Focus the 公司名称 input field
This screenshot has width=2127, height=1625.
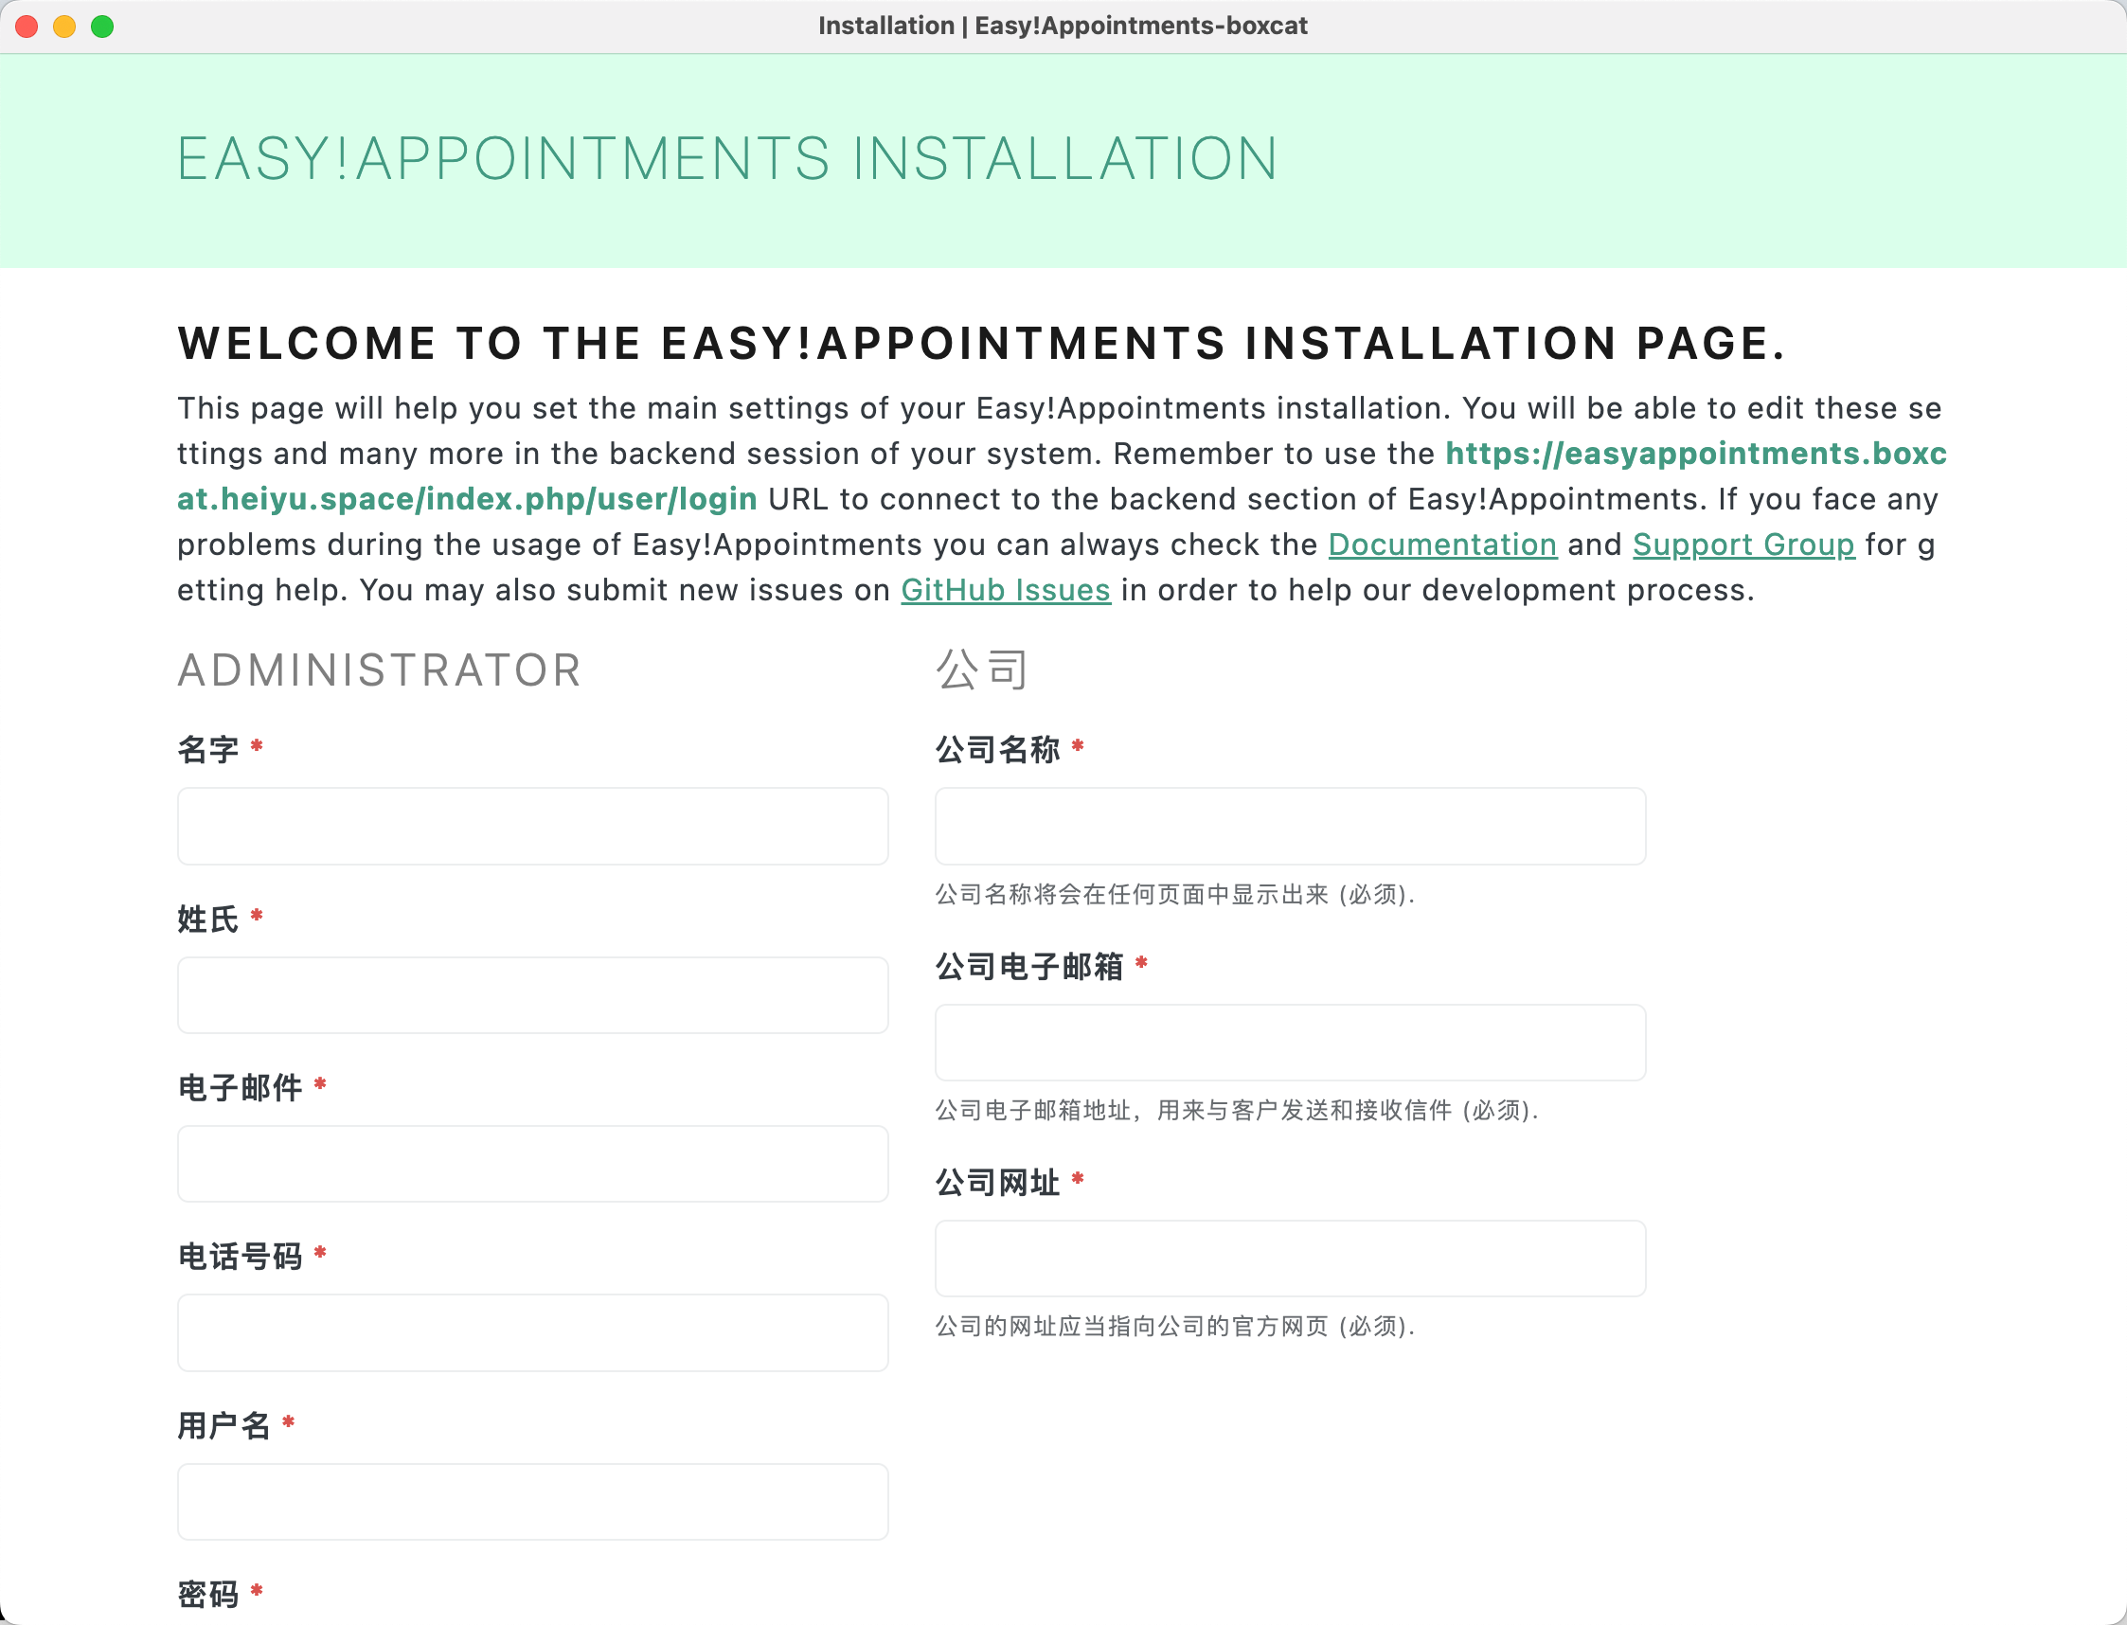[1291, 826]
